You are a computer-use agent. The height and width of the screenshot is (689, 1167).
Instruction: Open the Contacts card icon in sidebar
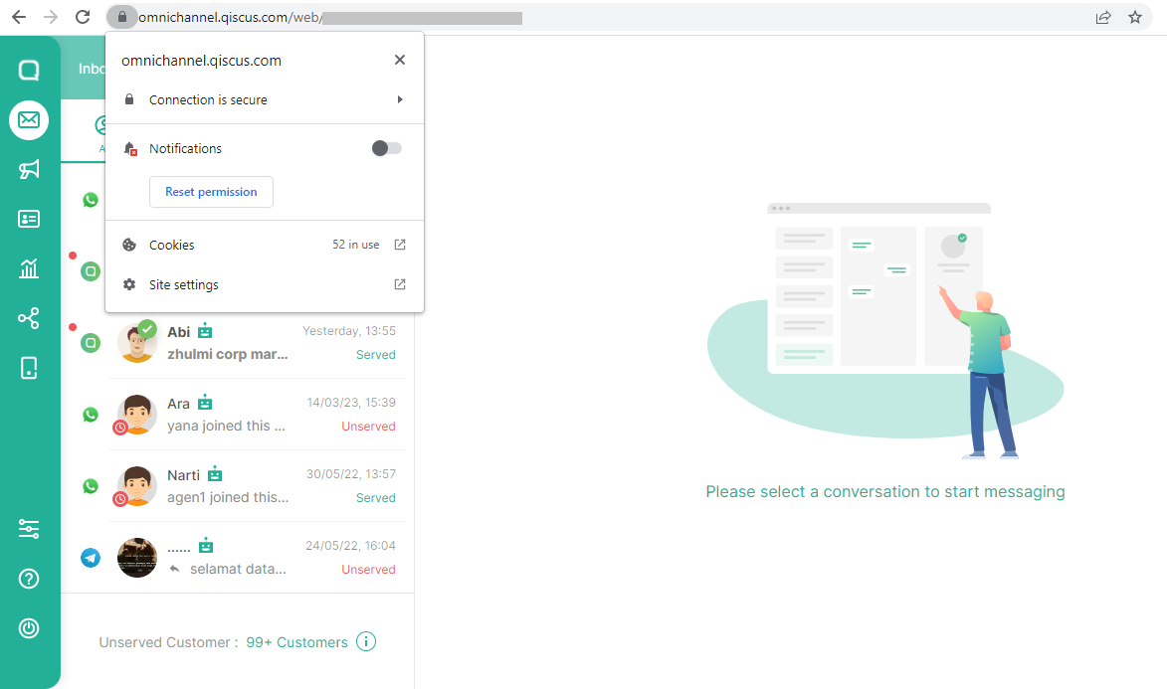(29, 219)
